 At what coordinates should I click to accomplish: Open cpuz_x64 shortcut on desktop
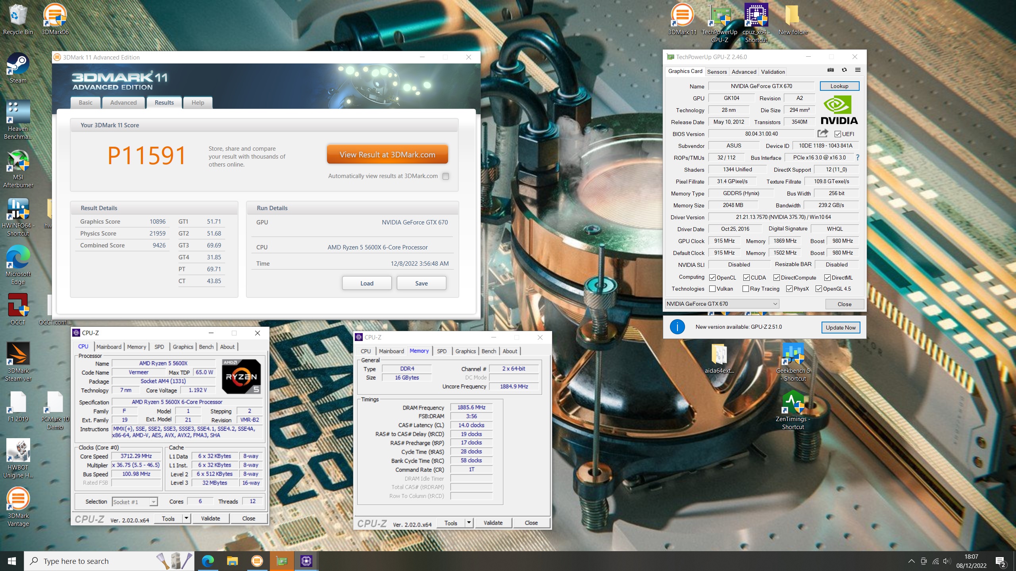point(756,24)
